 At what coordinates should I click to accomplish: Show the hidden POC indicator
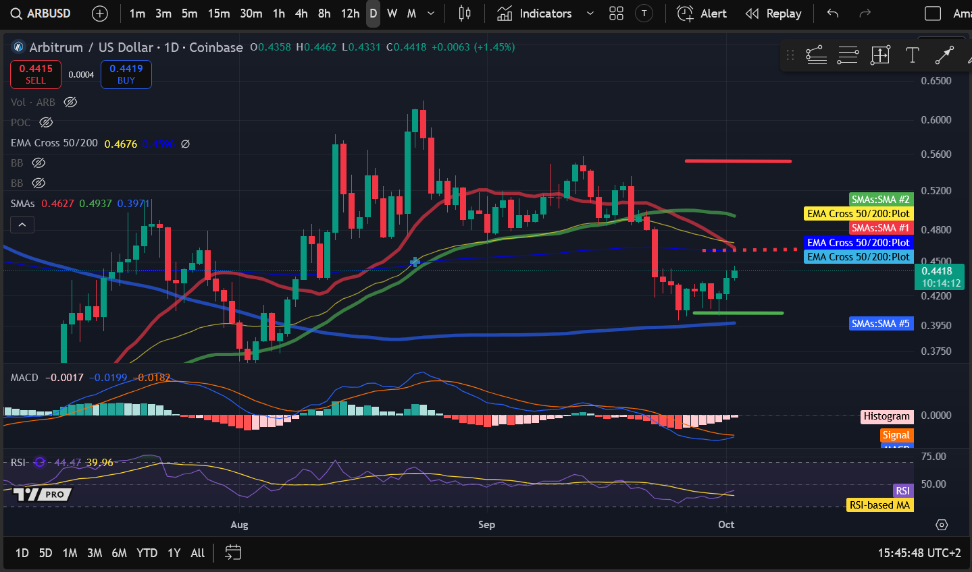46,123
